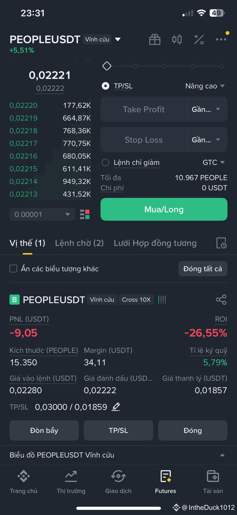Click the order size slider handle
Image resolution: width=237 pixels, height=515 pixels.
[107, 66]
